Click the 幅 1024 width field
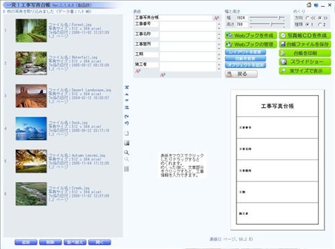The image size is (335, 249). pos(242,17)
